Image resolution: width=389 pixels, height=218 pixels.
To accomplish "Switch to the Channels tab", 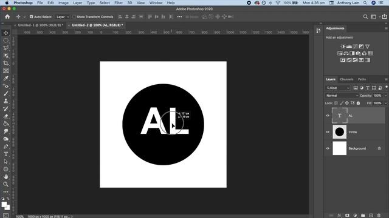I will [x=346, y=79].
